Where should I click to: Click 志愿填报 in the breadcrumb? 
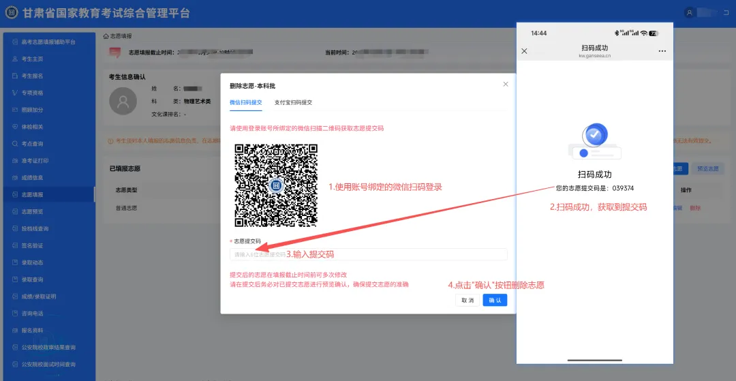pos(121,36)
